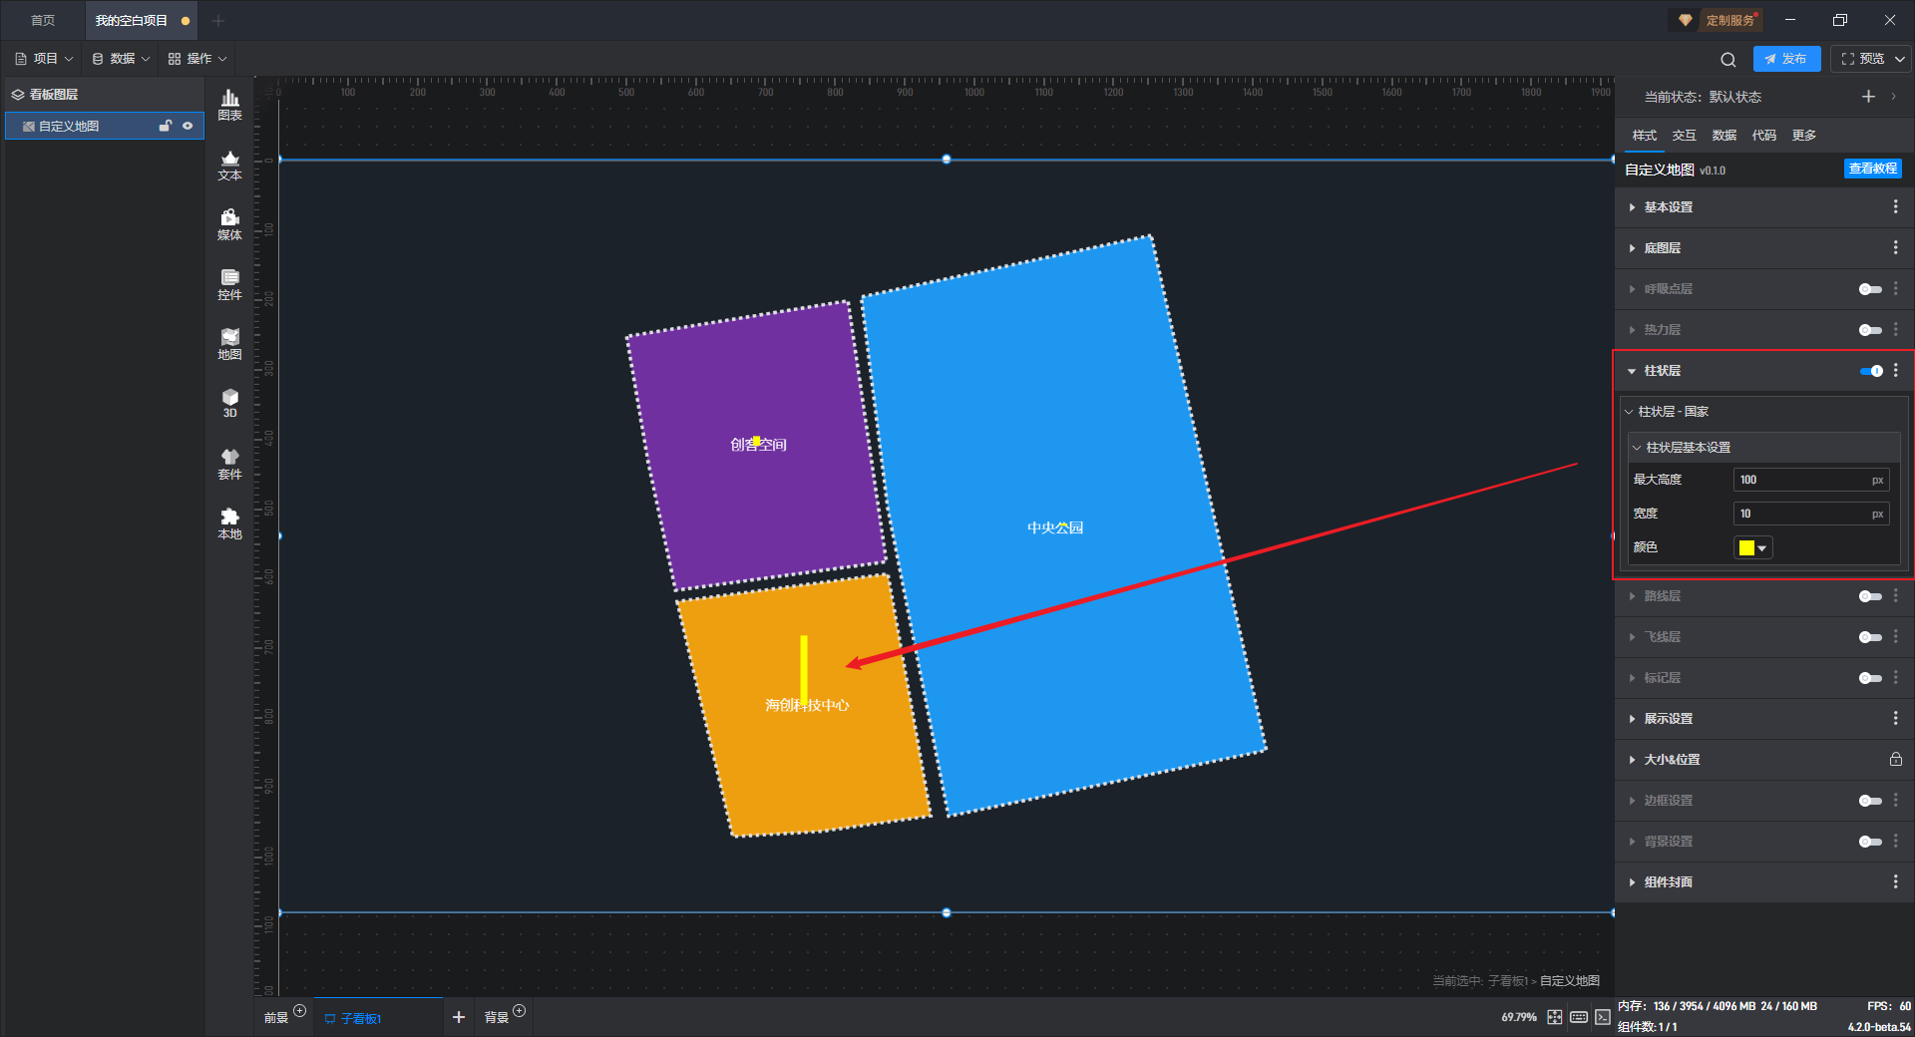Click the 发布 publish button

click(1786, 59)
